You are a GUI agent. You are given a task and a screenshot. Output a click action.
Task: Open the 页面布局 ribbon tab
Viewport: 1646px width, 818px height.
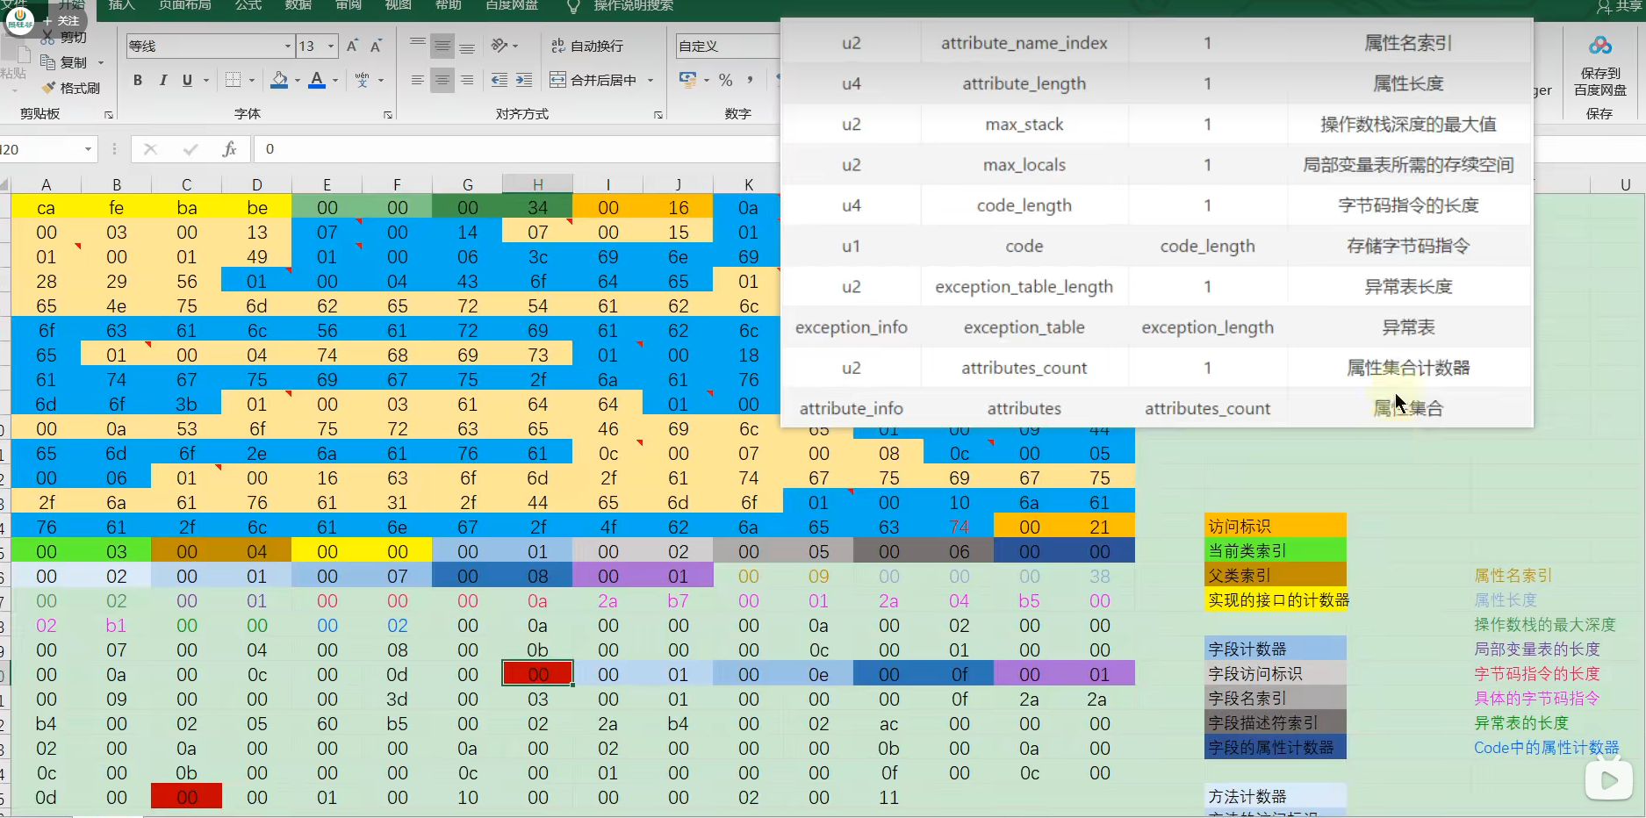185,5
